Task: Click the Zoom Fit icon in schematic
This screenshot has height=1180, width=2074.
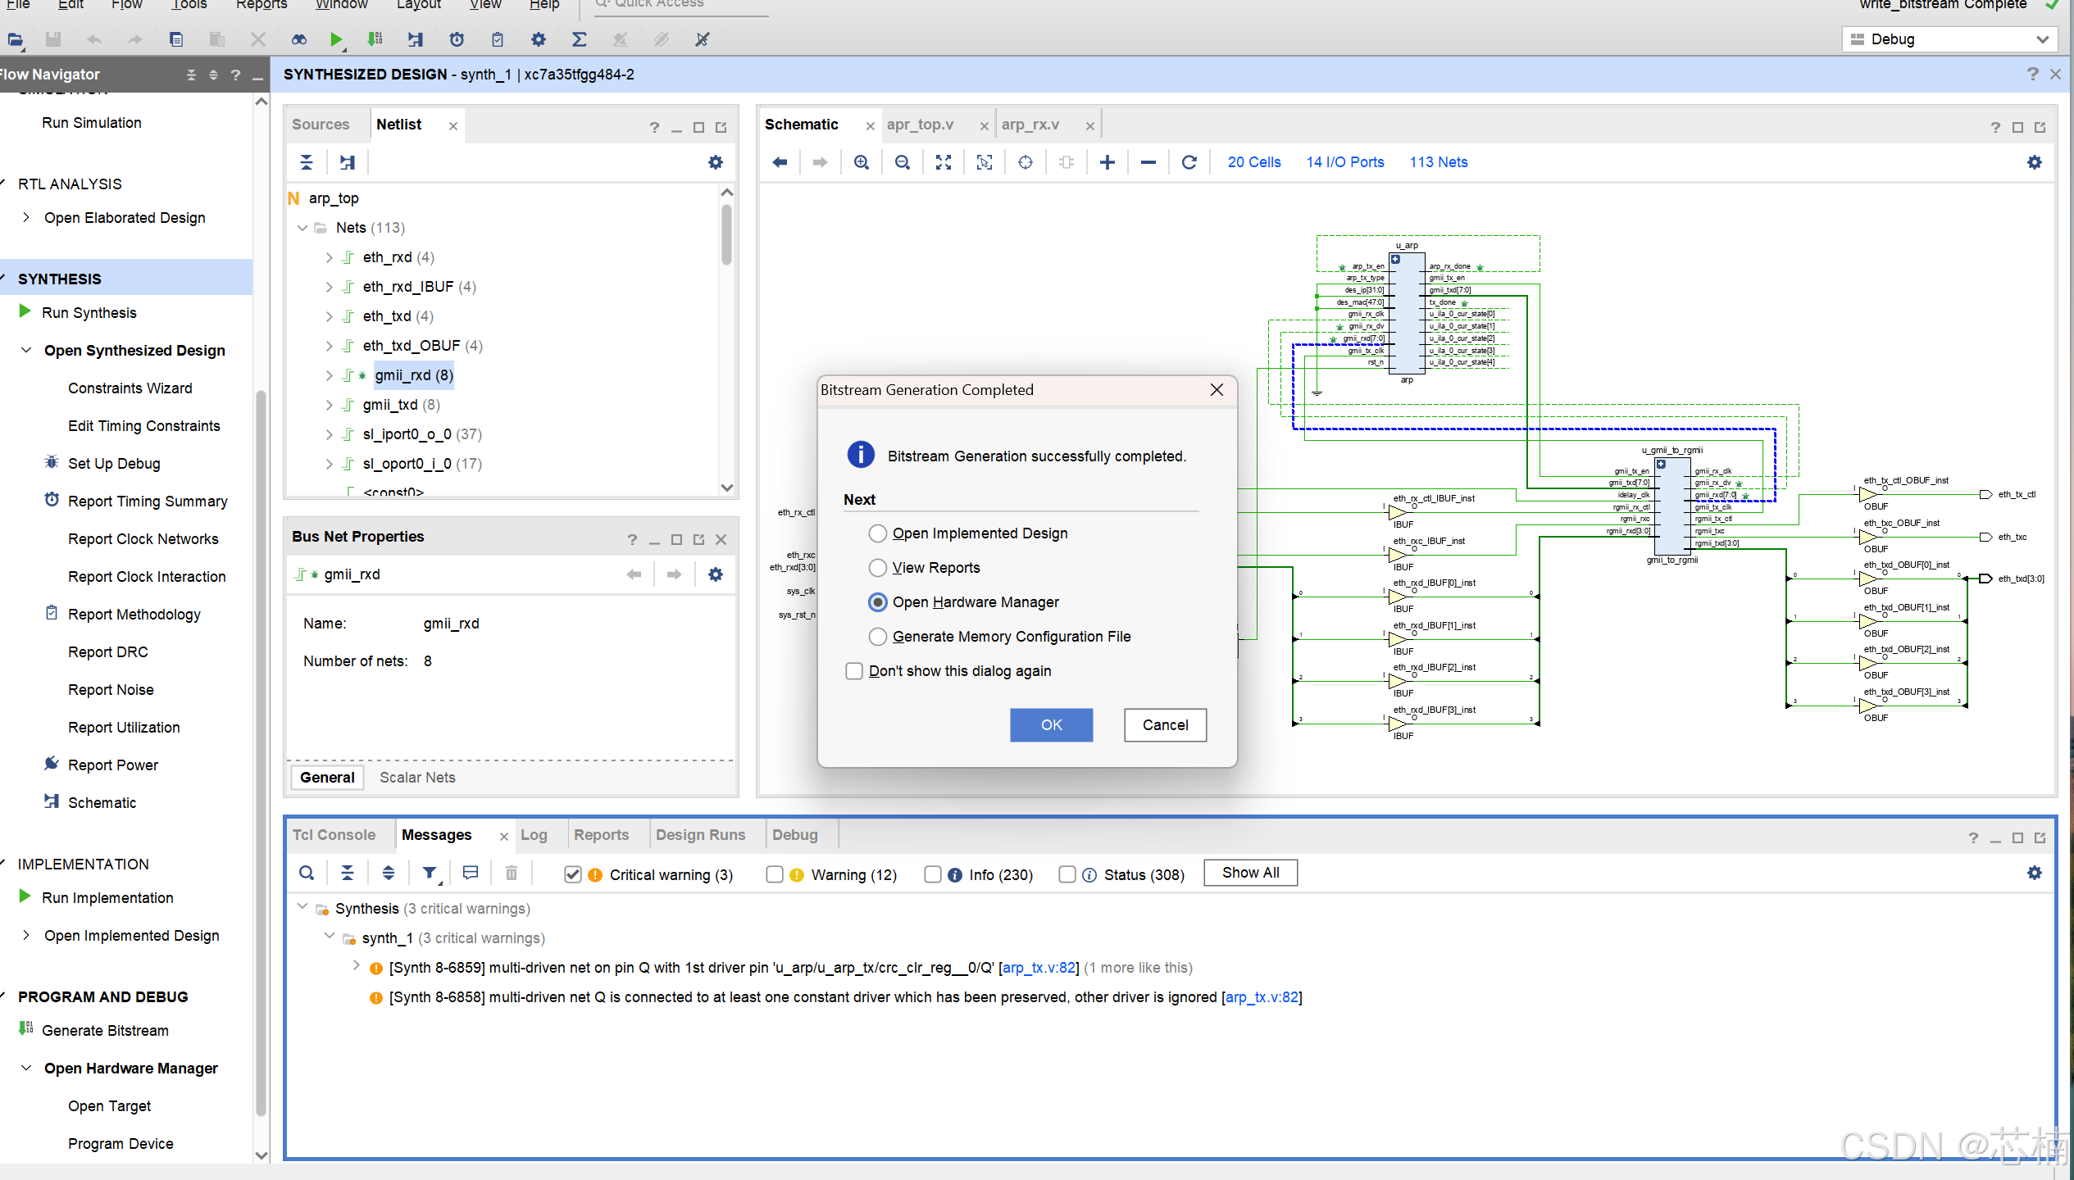Action: coord(943,162)
